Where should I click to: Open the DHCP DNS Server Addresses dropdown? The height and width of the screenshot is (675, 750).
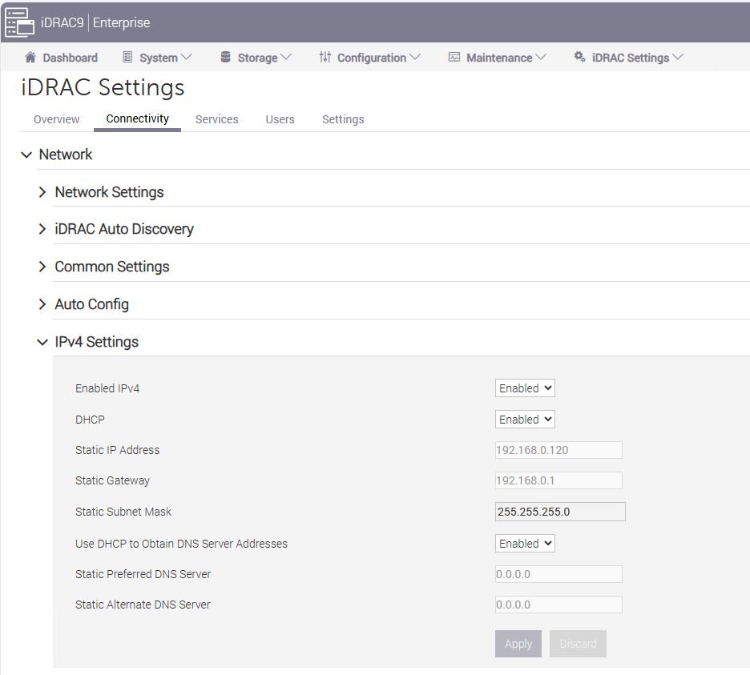pyautogui.click(x=525, y=544)
